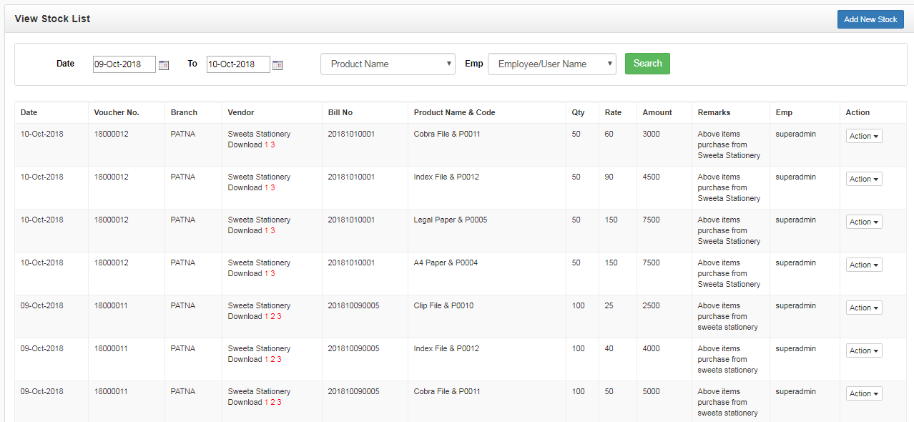Click the To date field 10-Oct-2018
914x422 pixels.
tap(238, 64)
